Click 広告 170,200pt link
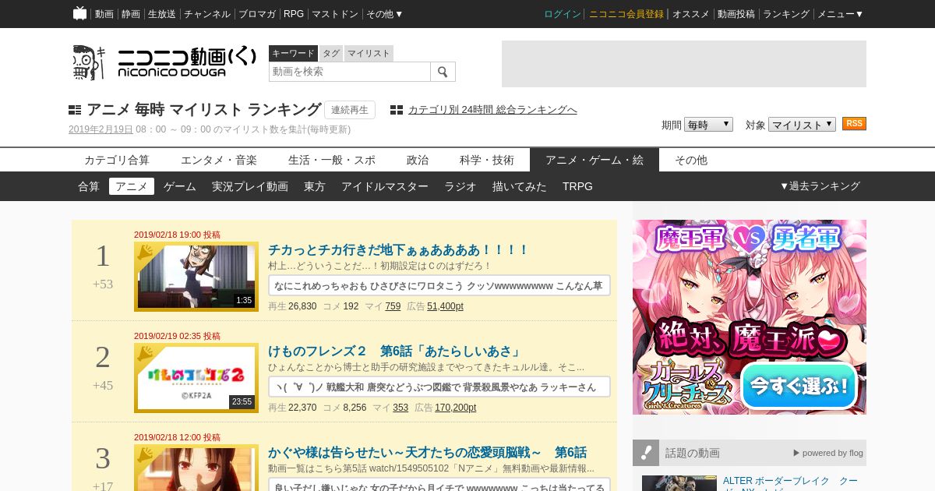Viewport: 935px width, 491px height. coord(455,408)
